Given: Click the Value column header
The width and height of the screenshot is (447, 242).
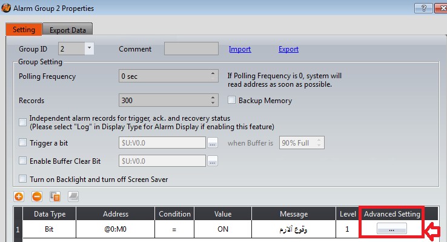Looking at the screenshot, I should (x=223, y=213).
